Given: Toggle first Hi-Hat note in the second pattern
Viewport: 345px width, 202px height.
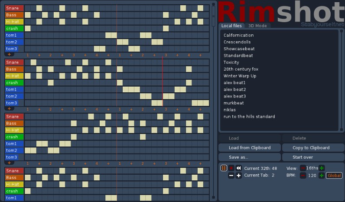Looking at the screenshot, I should click(x=28, y=76).
